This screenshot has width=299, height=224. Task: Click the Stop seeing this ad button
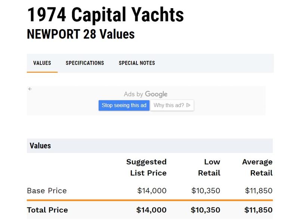(124, 105)
